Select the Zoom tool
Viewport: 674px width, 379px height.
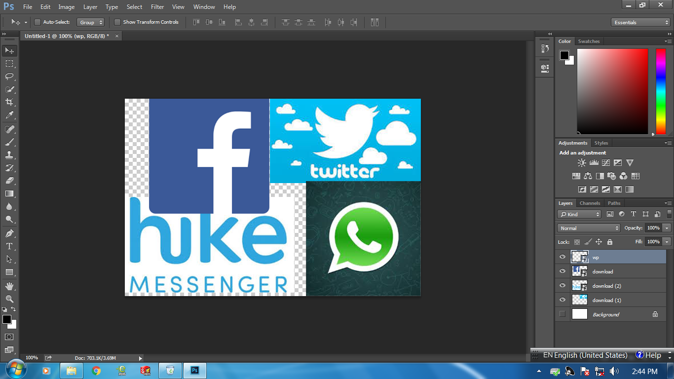coord(9,299)
